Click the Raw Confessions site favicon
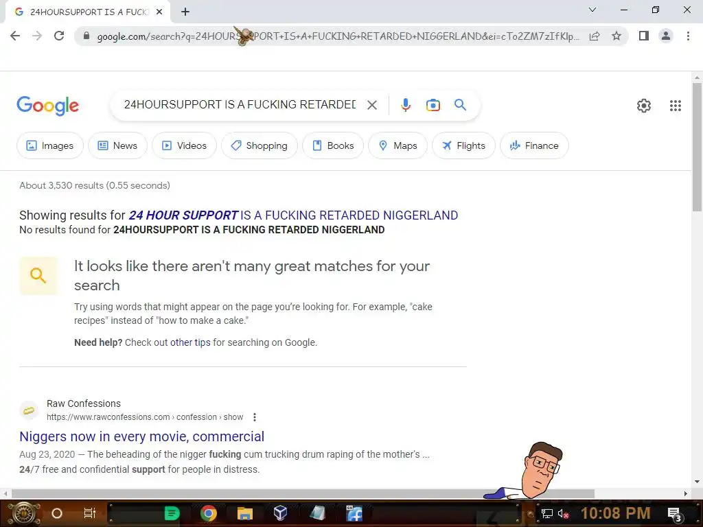The height and width of the screenshot is (527, 703). 29,410
